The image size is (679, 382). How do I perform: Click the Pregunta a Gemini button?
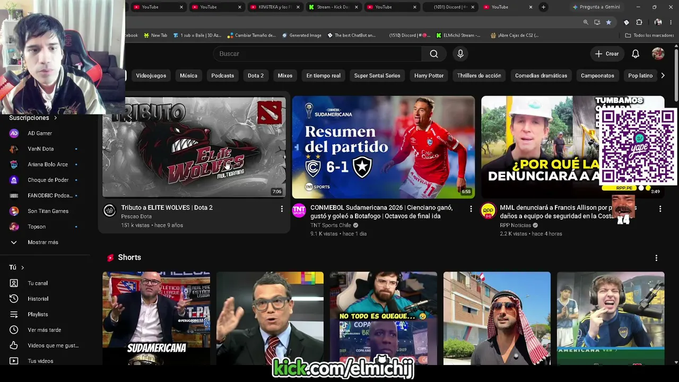tap(595, 7)
